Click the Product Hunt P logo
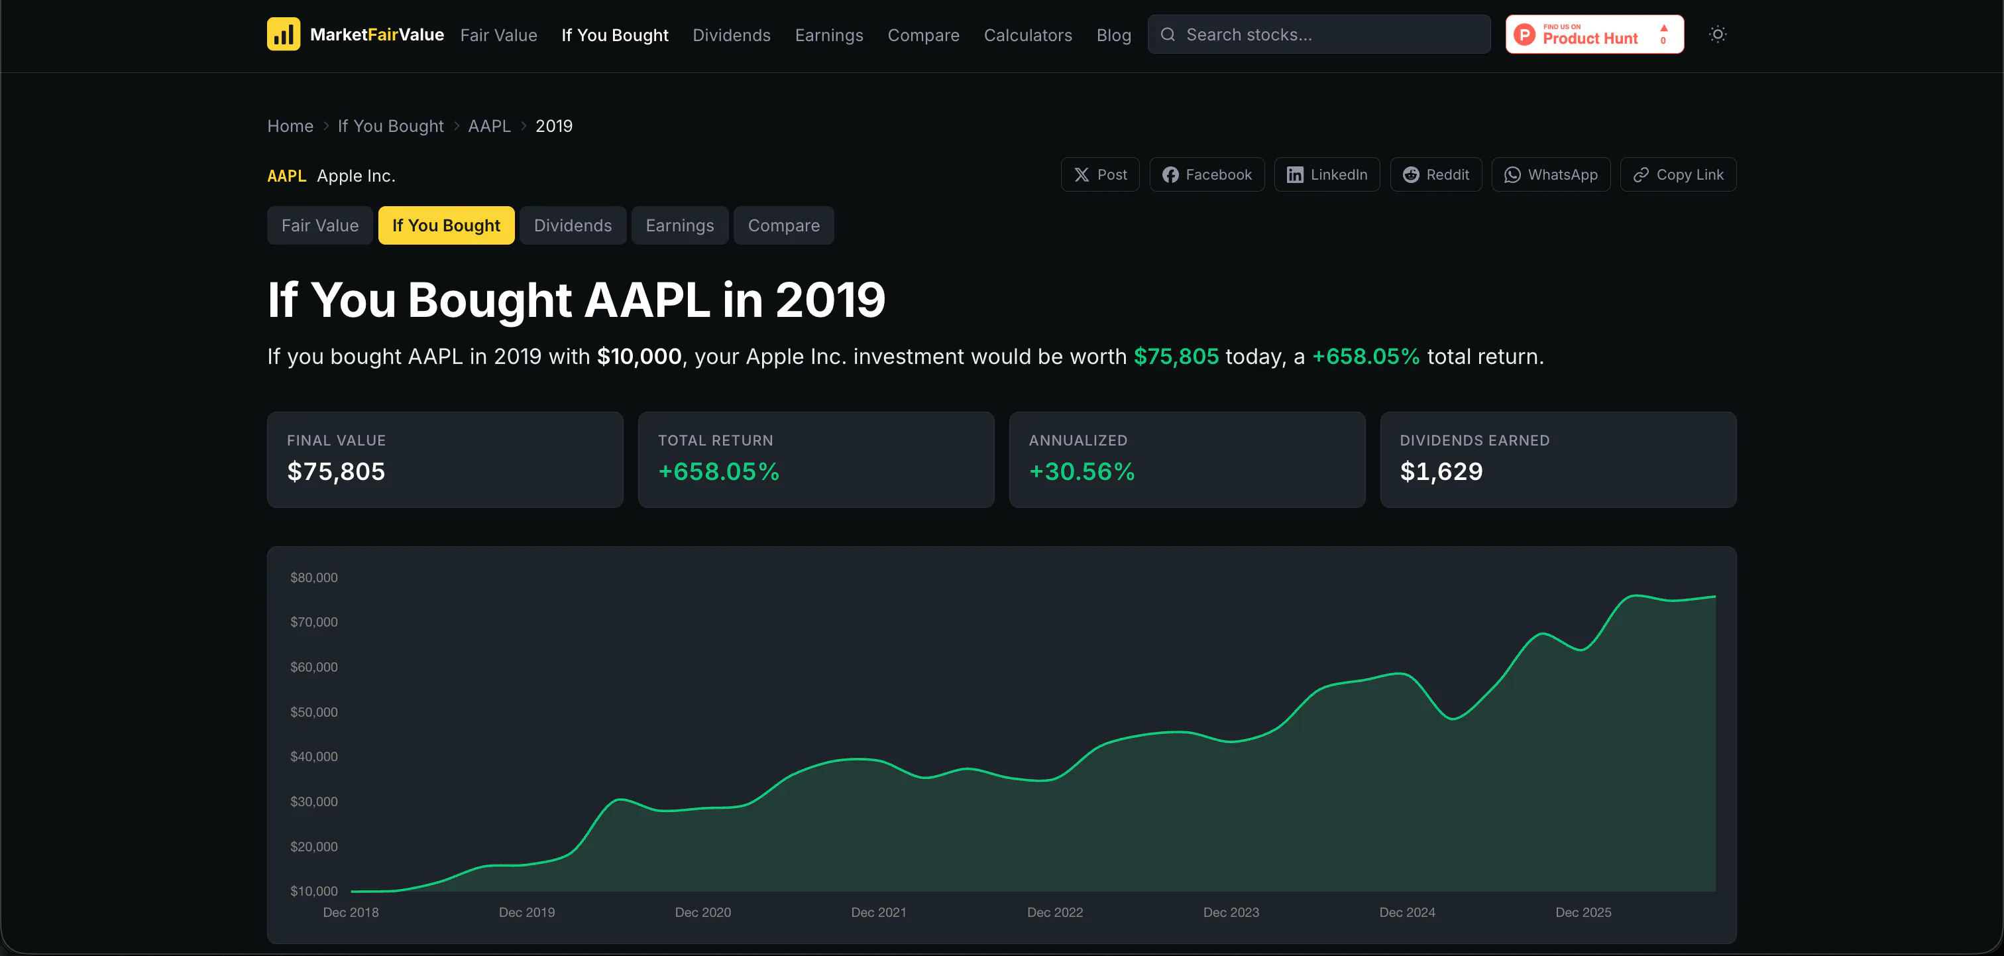Image resolution: width=2004 pixels, height=956 pixels. pyautogui.click(x=1525, y=34)
